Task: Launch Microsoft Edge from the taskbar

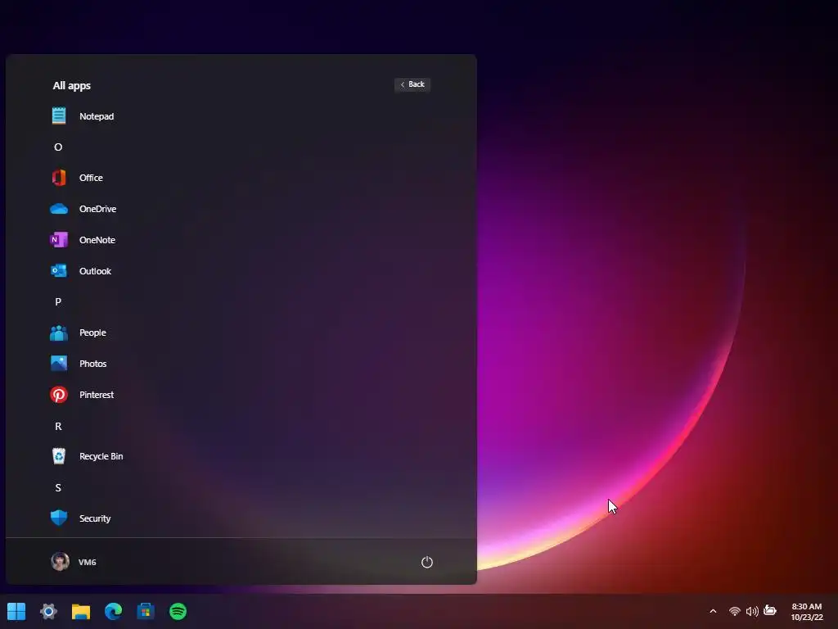Action: point(113,611)
